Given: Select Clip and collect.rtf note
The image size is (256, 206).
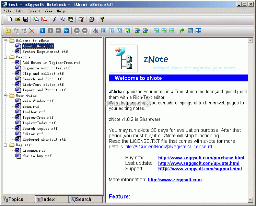Looking at the screenshot, I should [x=43, y=74].
